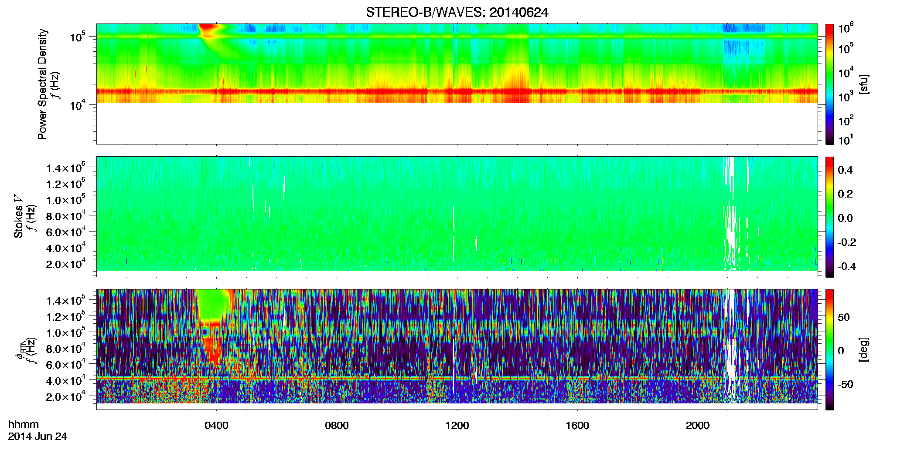
Task: Click the 10^6 label on top colorbar
Action: click(846, 28)
